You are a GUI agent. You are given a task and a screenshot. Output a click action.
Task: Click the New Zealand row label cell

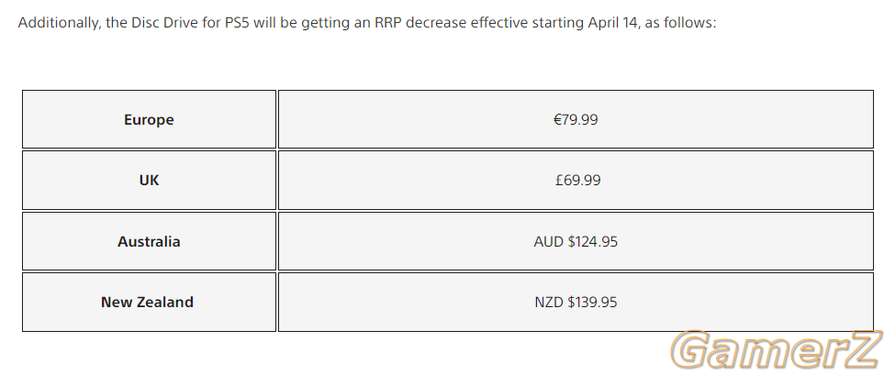[149, 302]
